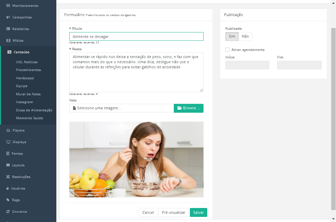Set Publicado to Sim
The width and height of the screenshot is (336, 222).
232,37
